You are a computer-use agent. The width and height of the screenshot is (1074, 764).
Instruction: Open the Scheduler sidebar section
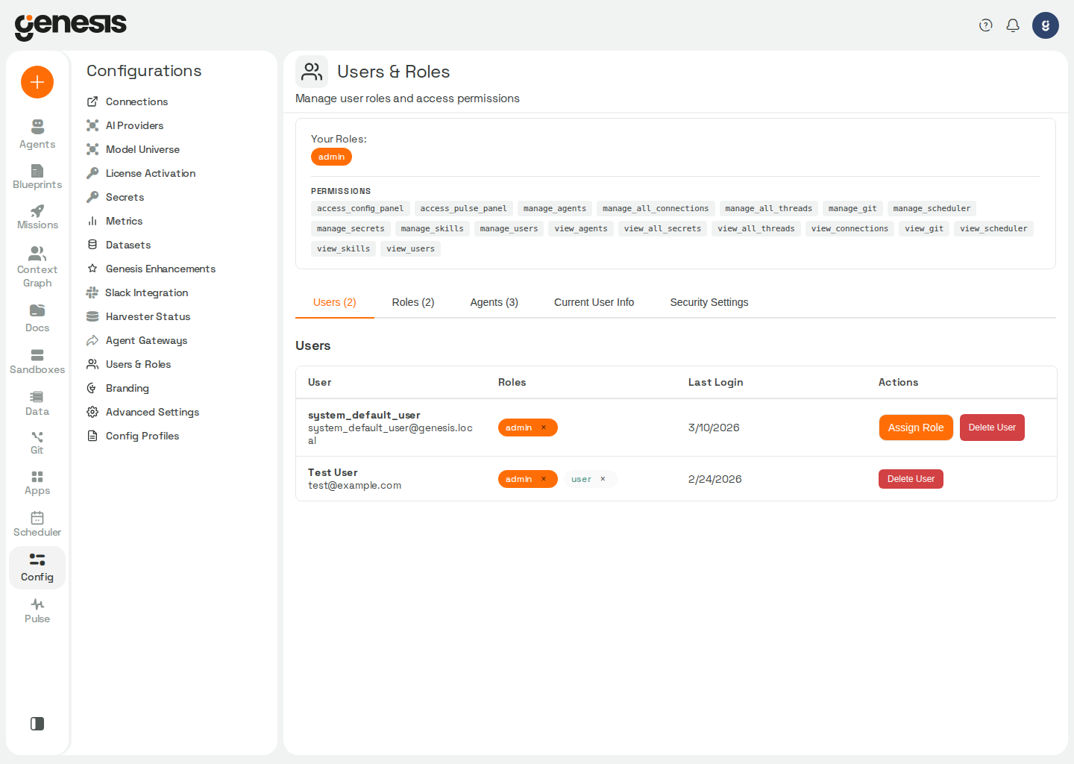37,524
